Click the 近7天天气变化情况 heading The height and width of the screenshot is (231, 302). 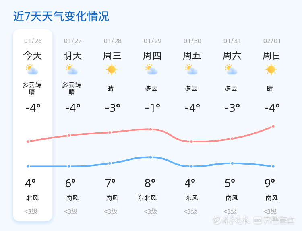coord(61,16)
